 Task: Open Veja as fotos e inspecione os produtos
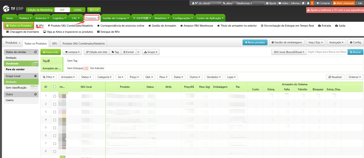click(x=68, y=32)
